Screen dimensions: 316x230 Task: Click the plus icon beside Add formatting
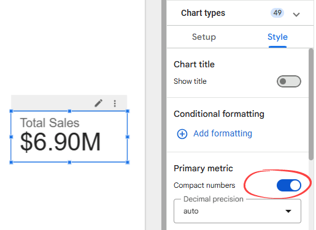(x=182, y=134)
